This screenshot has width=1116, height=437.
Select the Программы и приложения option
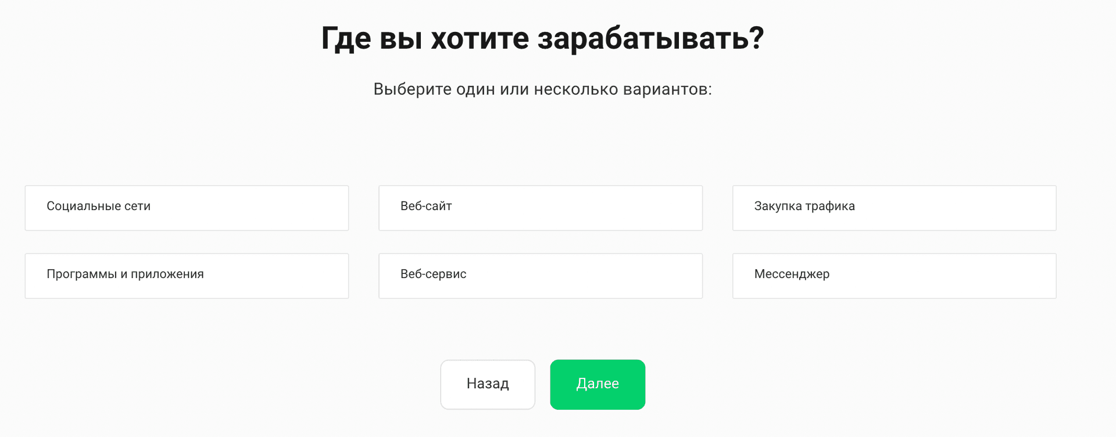(187, 276)
